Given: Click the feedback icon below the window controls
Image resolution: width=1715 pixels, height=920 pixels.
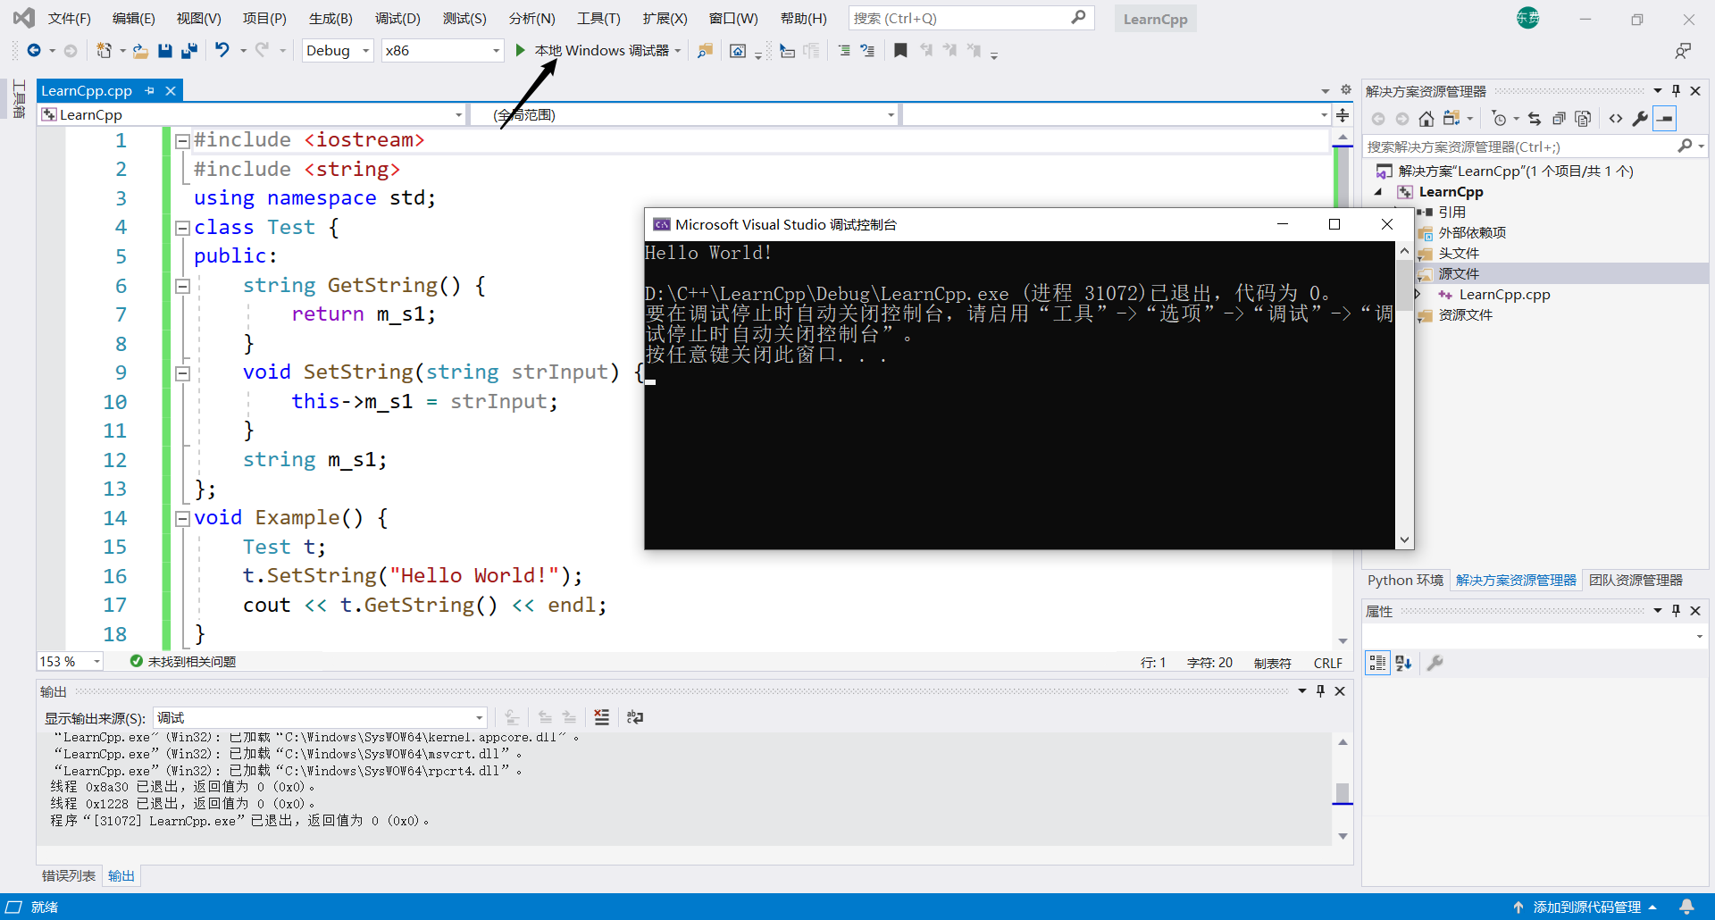Looking at the screenshot, I should [1683, 51].
